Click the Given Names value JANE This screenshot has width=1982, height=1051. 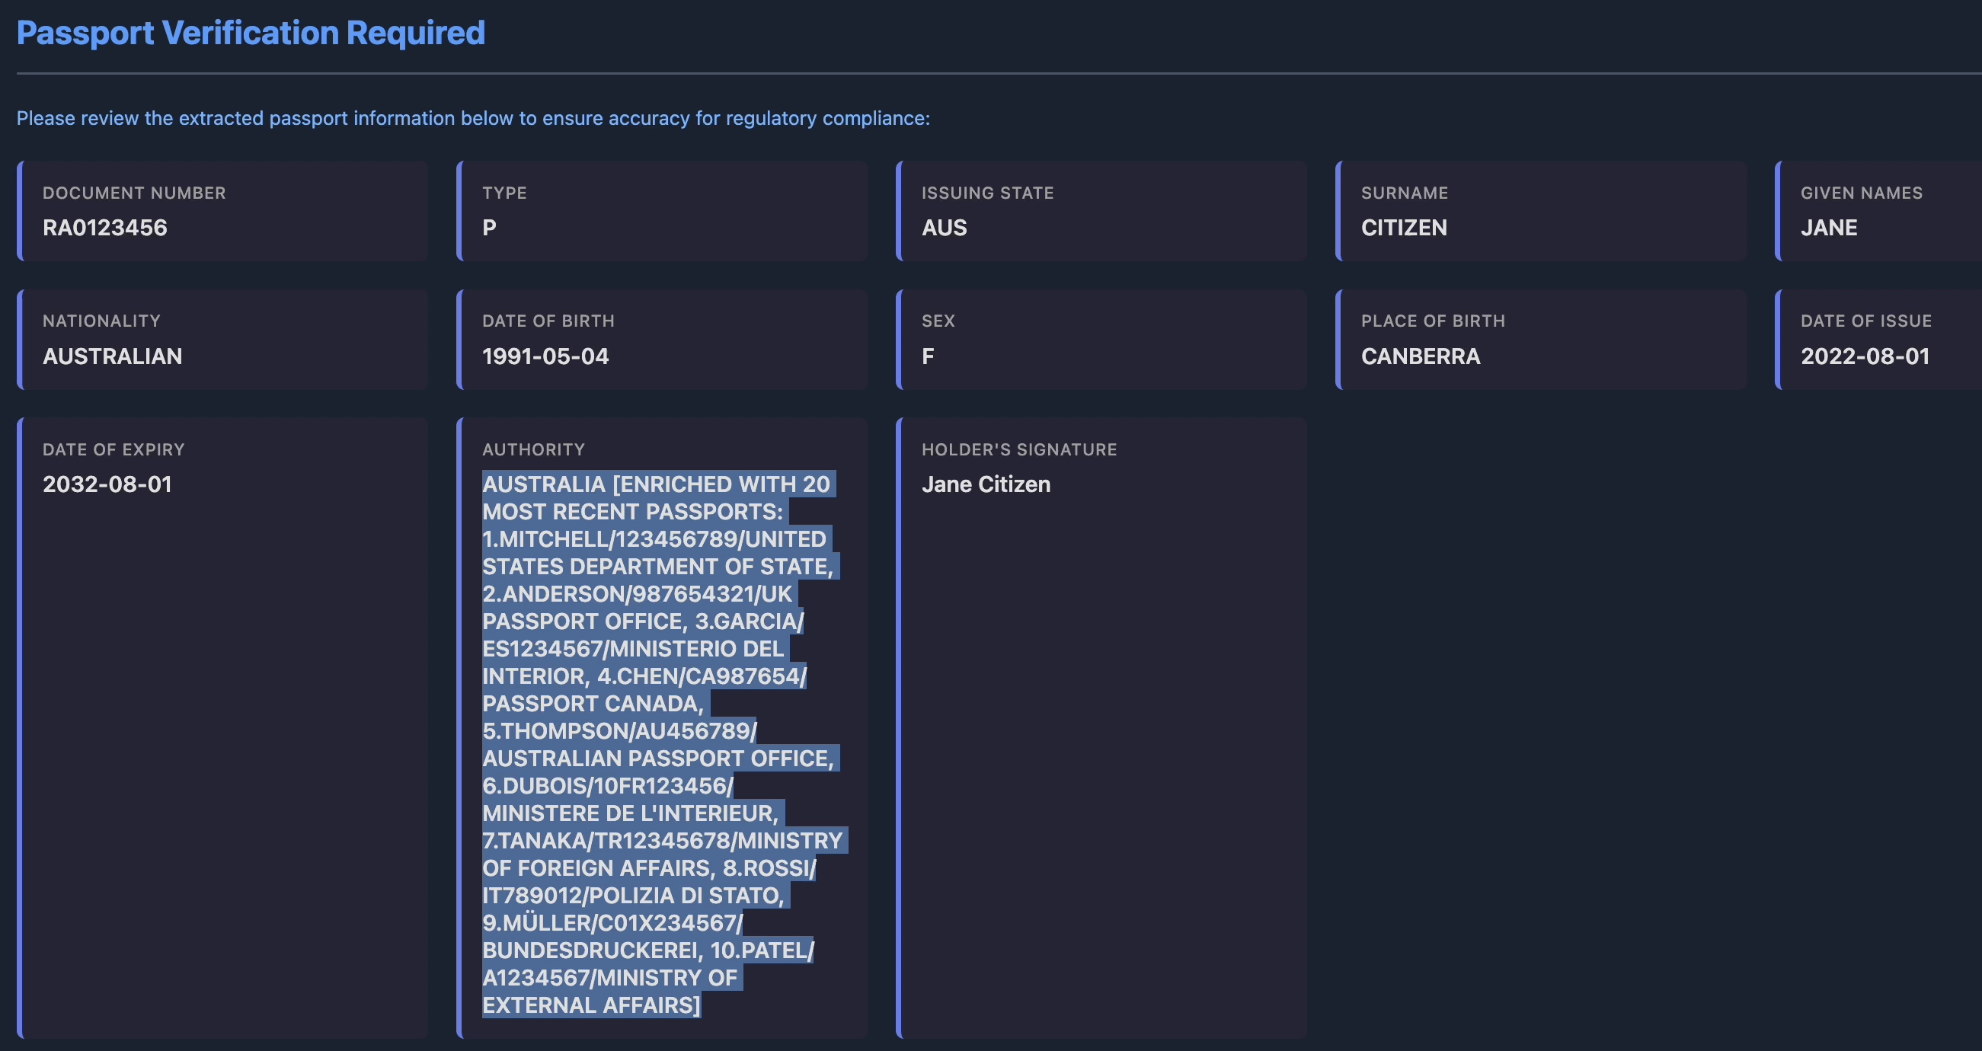point(1829,228)
